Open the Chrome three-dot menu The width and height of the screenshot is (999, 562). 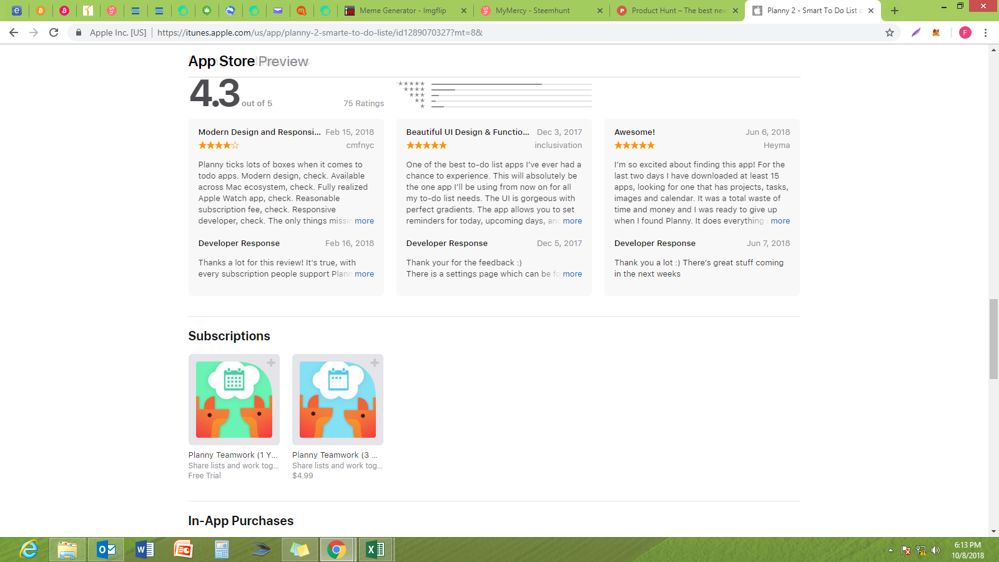[986, 32]
